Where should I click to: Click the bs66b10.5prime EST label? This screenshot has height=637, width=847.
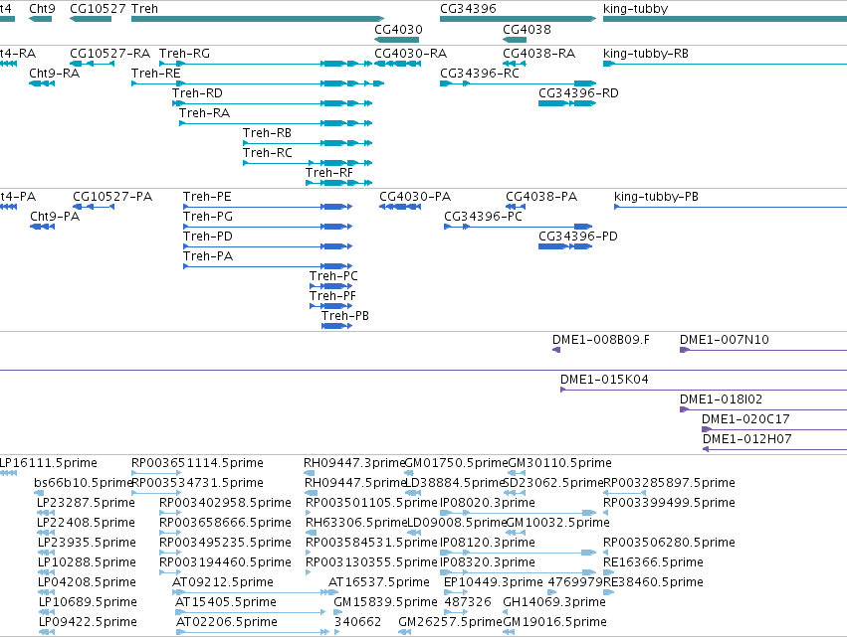(83, 483)
